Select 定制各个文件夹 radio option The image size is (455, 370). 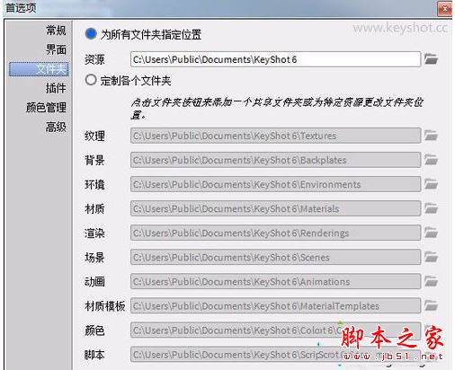(x=91, y=80)
